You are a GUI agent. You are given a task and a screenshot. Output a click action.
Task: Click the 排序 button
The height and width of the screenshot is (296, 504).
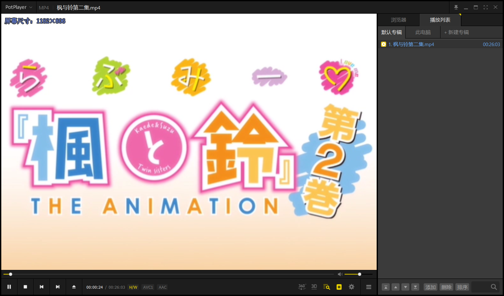(x=462, y=287)
